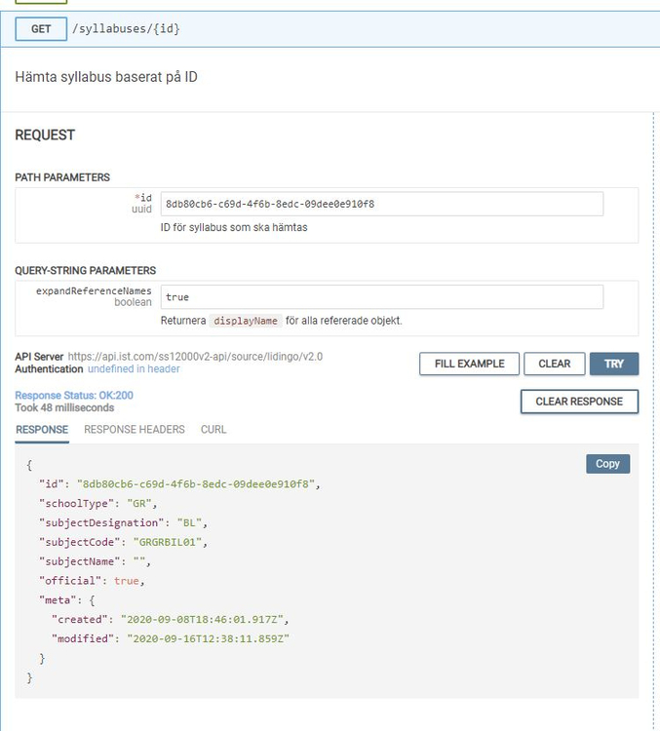Copy the JSON response

click(x=607, y=464)
